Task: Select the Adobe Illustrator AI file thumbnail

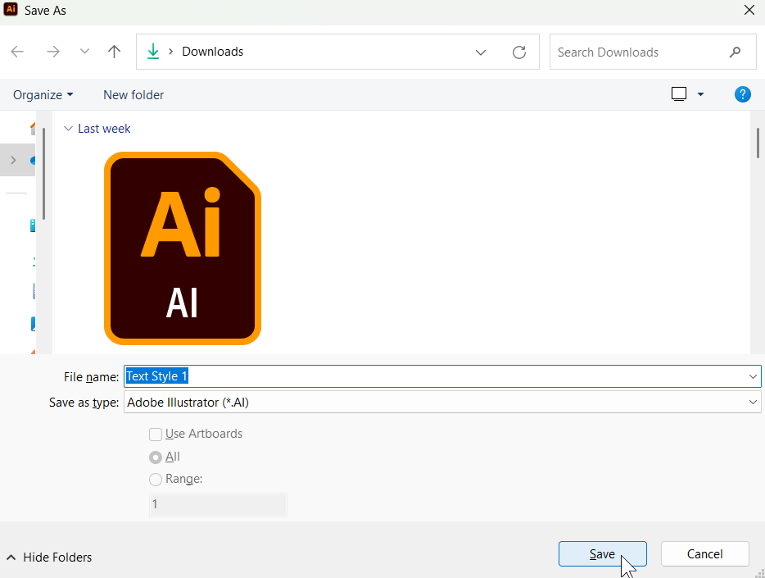Action: click(183, 248)
